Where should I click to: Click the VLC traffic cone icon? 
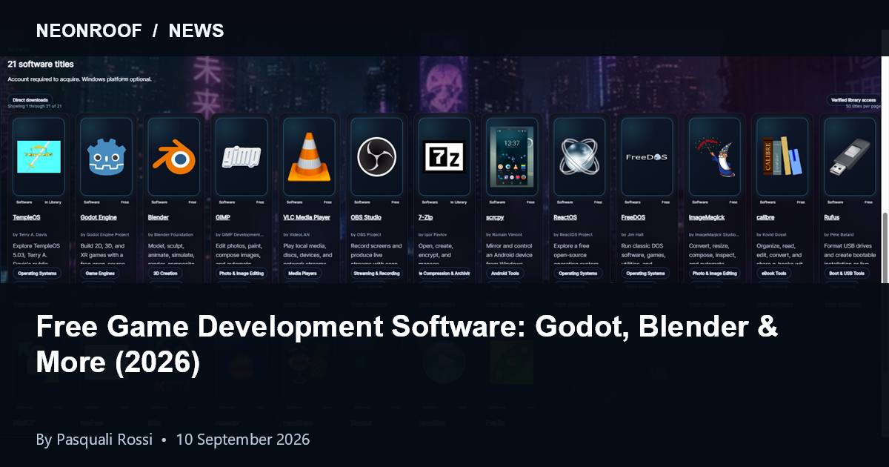click(x=309, y=156)
